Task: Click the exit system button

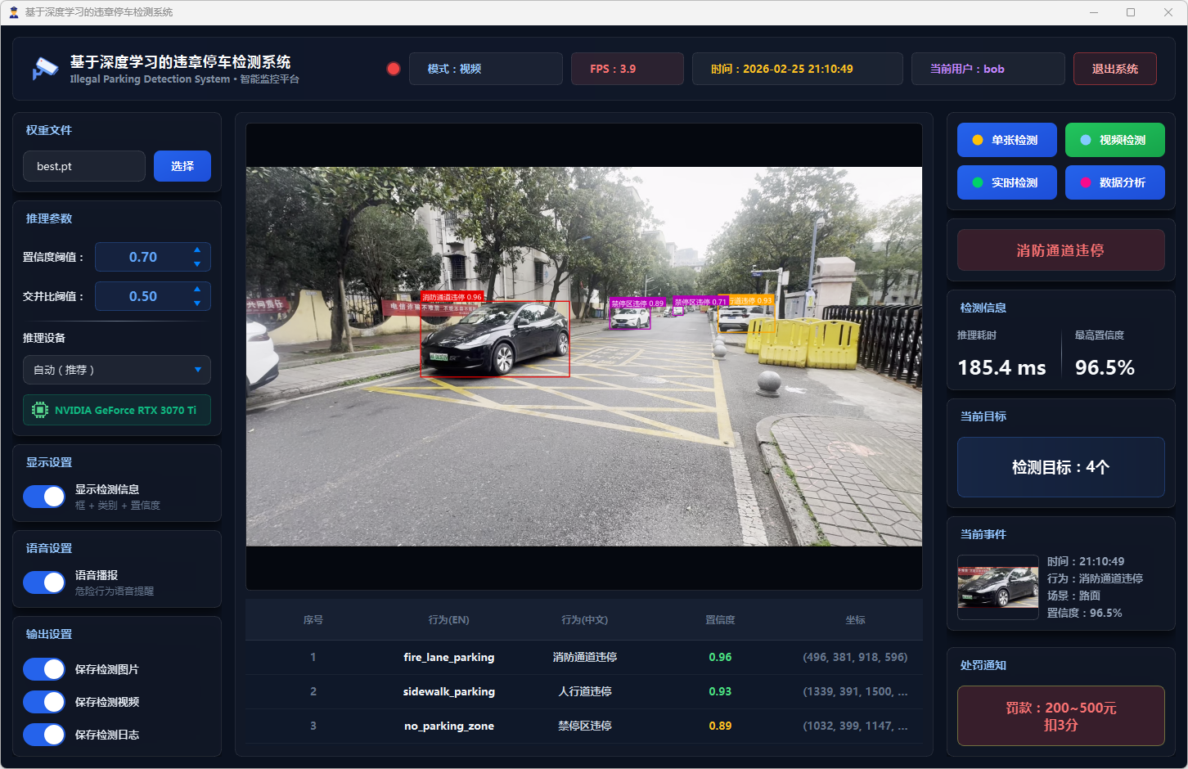Action: tap(1114, 69)
